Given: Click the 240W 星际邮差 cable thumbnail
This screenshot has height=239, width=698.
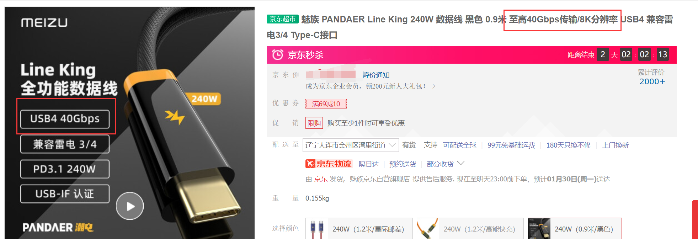Looking at the screenshot, I should click(317, 229).
